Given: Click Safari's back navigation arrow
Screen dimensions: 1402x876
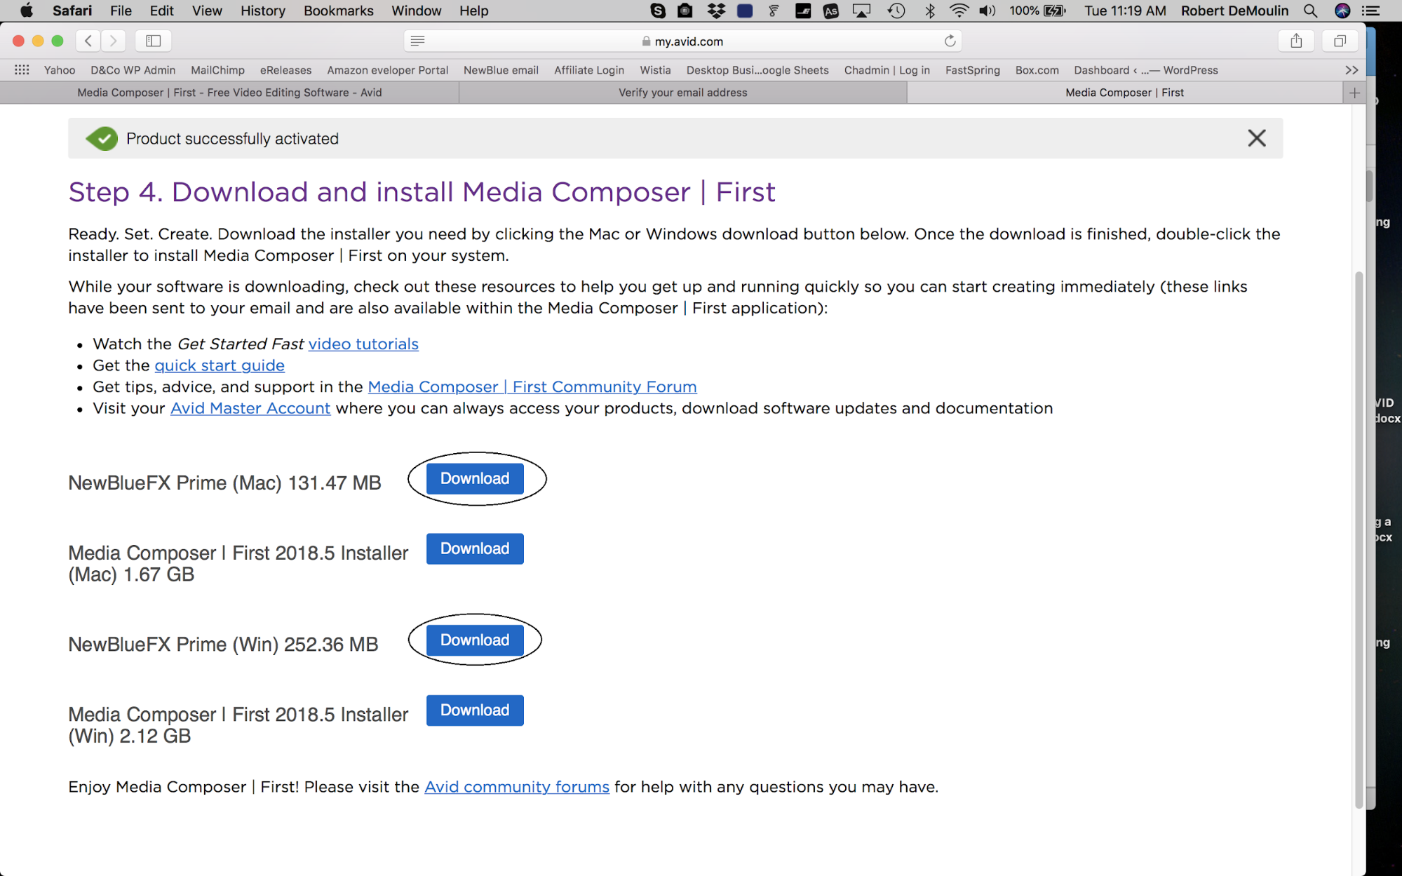Looking at the screenshot, I should pos(88,41).
